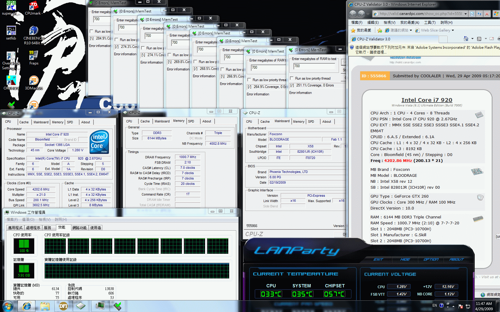Switch to About tab in right CPU-Z window

[326, 122]
